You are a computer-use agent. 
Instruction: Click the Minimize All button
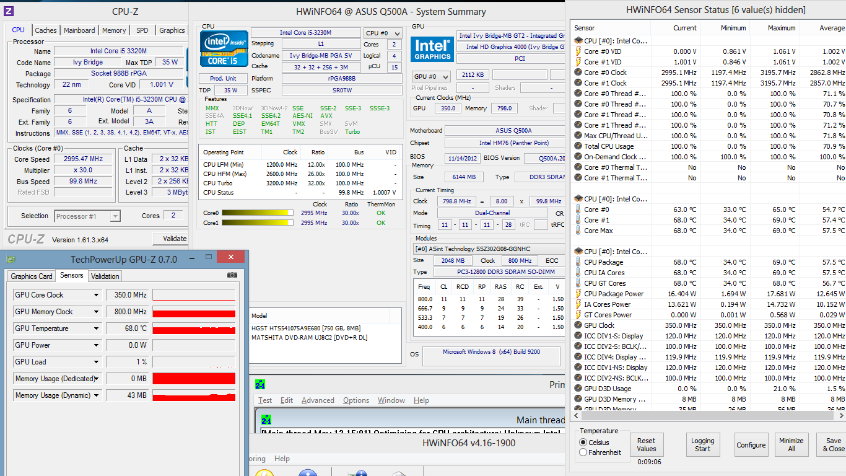[x=791, y=444]
